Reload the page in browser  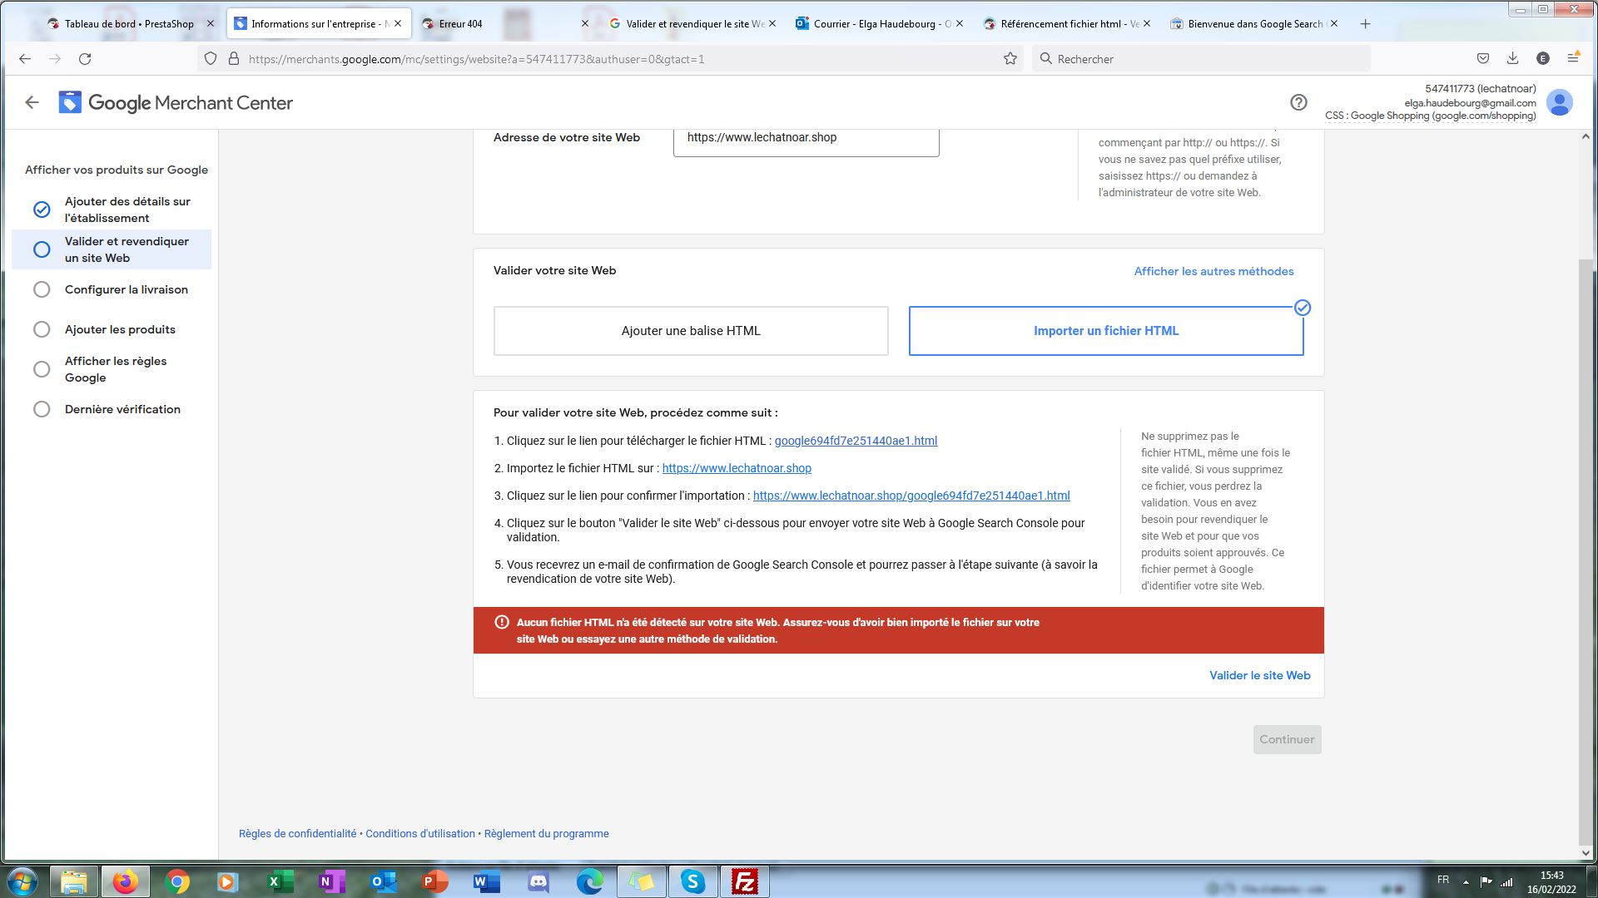coord(85,58)
